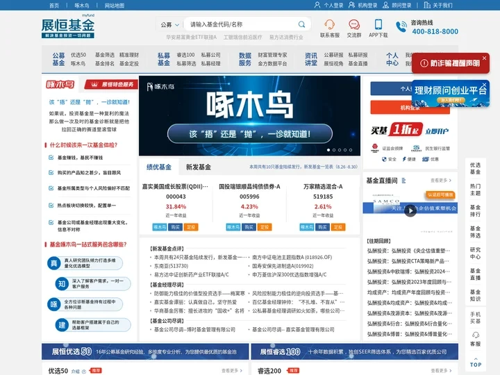The image size is (500, 375).
Task: Click the 展恒特色服务 red banner
Action: click(112, 85)
